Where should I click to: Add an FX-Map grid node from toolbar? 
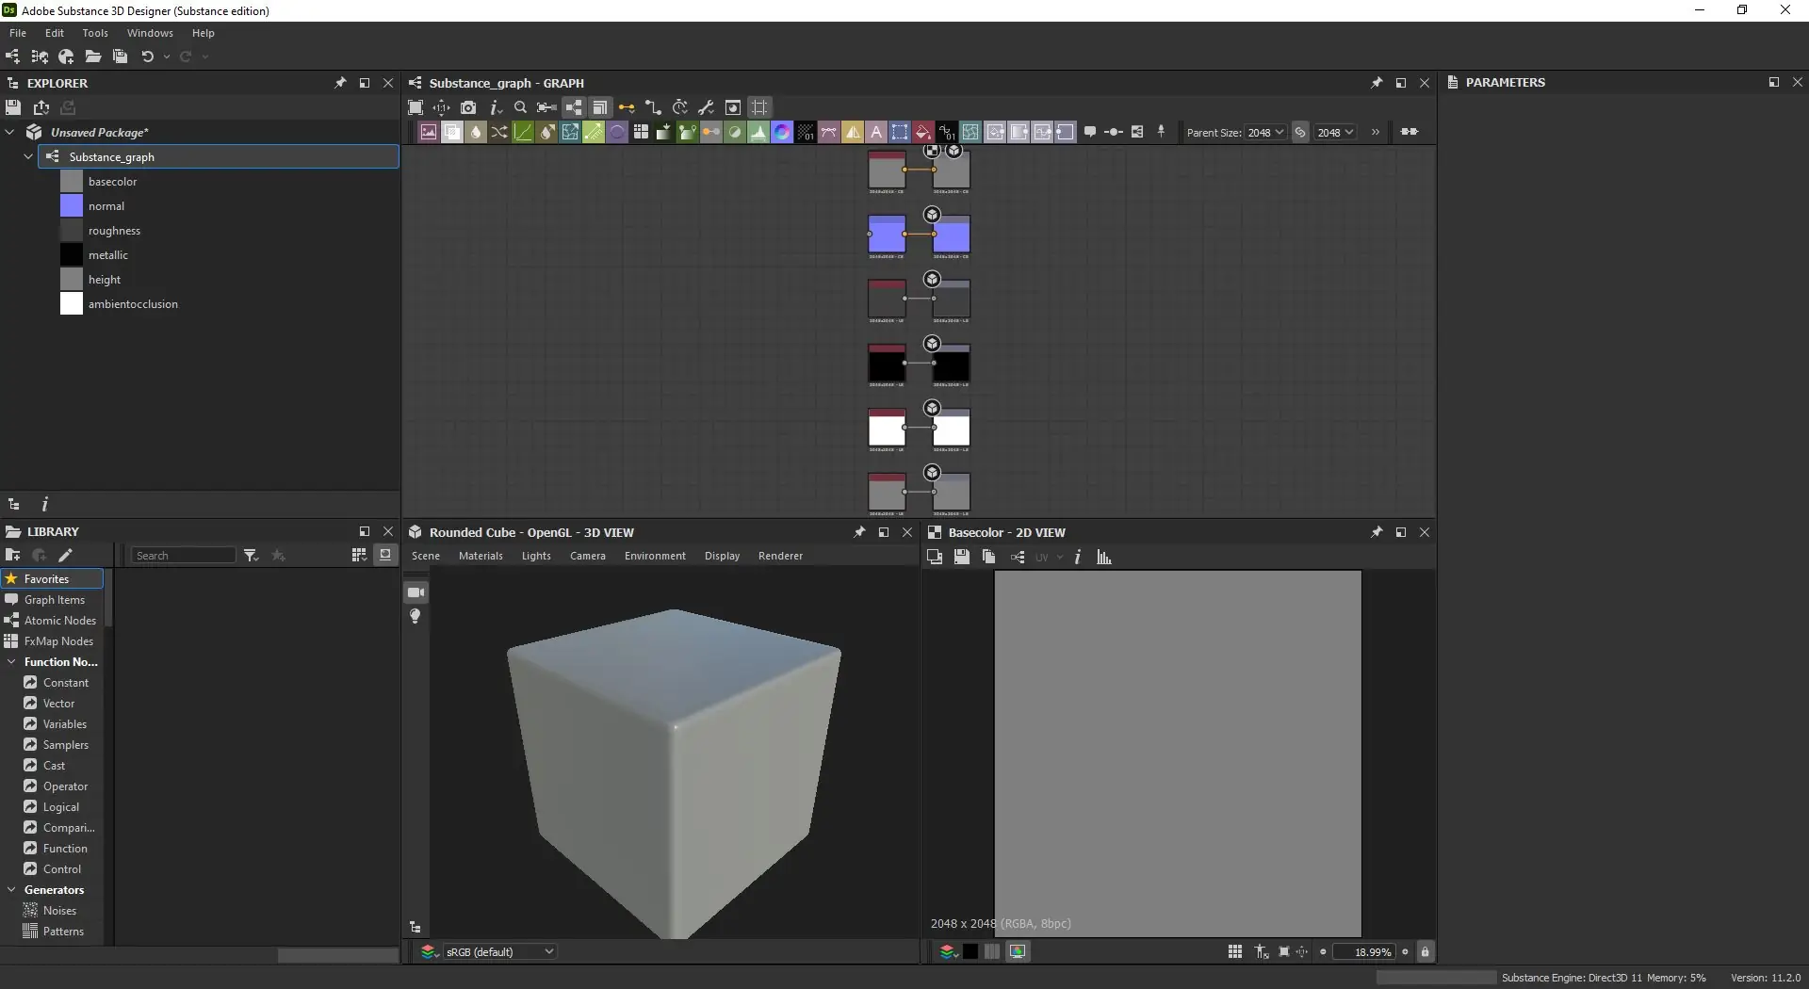(641, 132)
